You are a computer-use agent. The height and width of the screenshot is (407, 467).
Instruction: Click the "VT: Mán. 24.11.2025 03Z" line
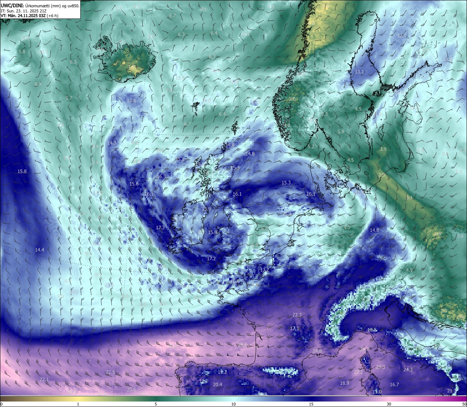pyautogui.click(x=23, y=16)
